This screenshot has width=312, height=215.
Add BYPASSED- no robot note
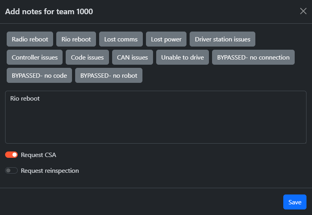(109, 75)
